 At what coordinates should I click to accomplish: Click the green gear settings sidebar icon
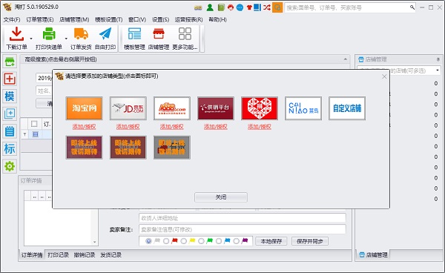10,166
